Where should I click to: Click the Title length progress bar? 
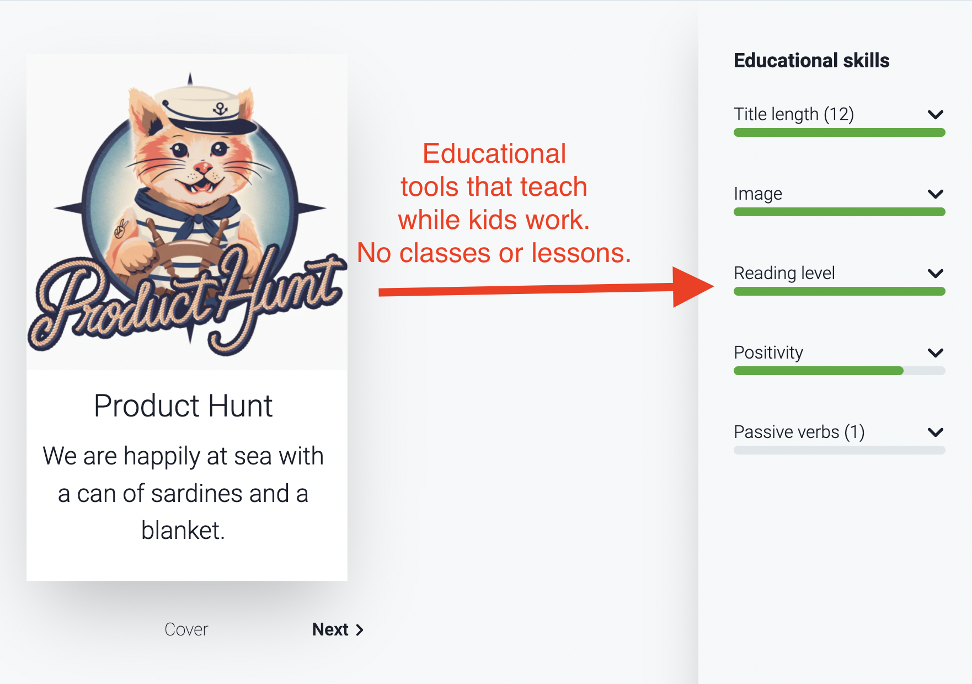pos(840,132)
